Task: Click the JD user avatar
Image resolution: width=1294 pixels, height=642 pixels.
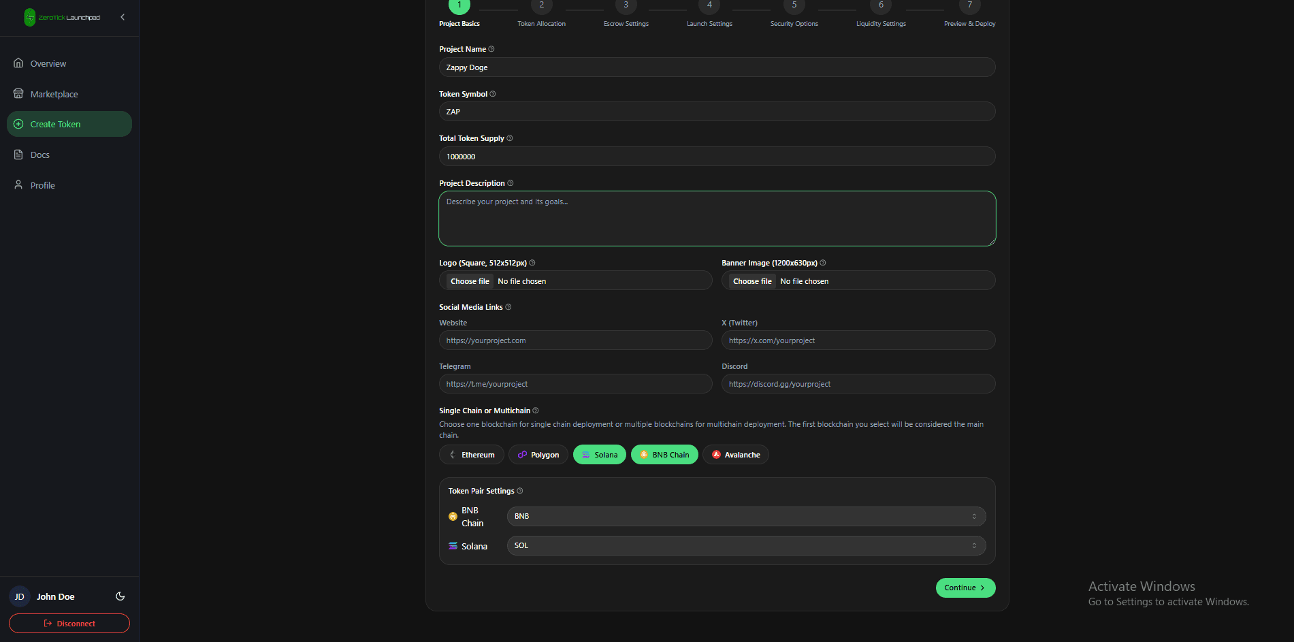Action: (x=20, y=596)
